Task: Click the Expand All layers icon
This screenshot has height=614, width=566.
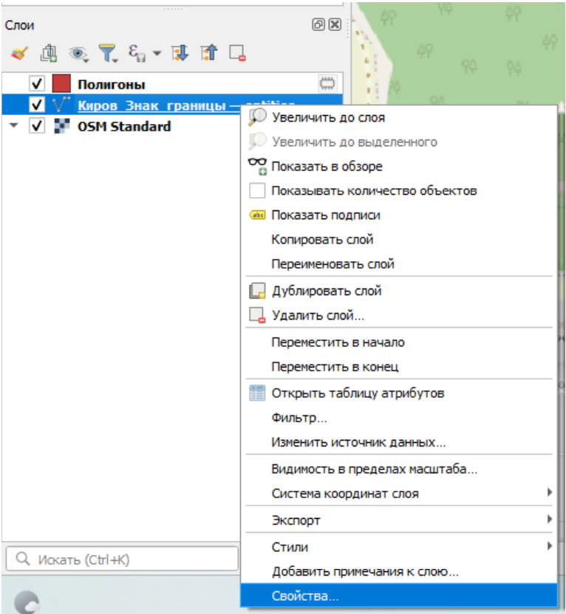Action: pyautogui.click(x=180, y=52)
